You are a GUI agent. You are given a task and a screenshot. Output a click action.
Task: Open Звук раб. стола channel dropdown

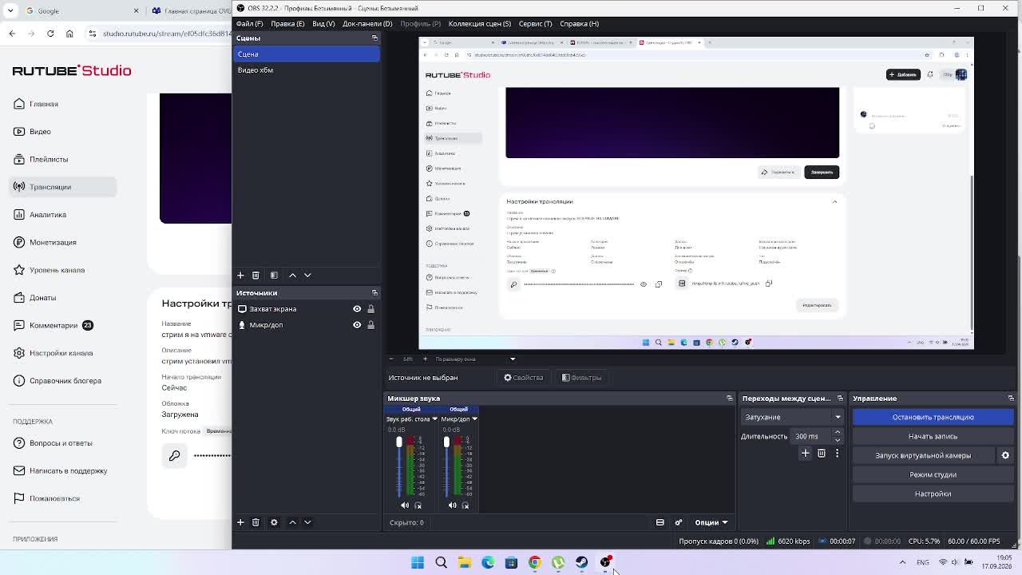point(434,419)
